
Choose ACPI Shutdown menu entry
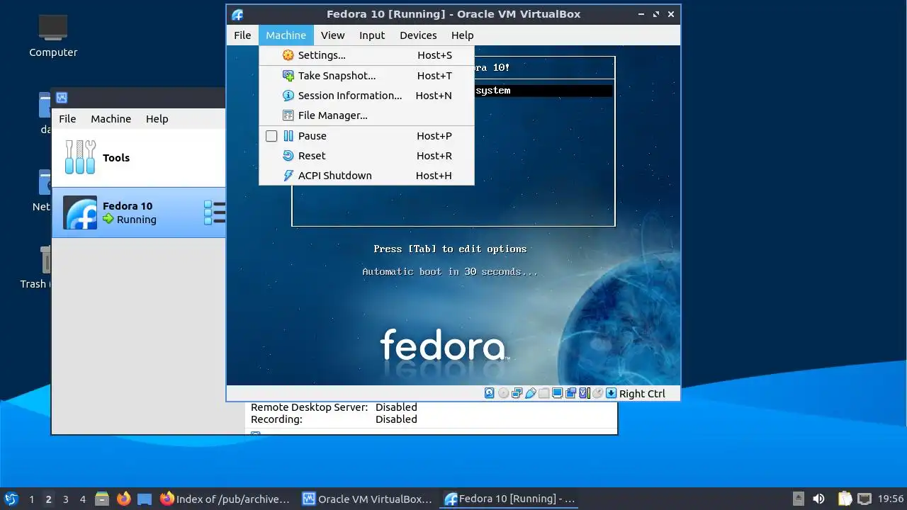point(366,176)
